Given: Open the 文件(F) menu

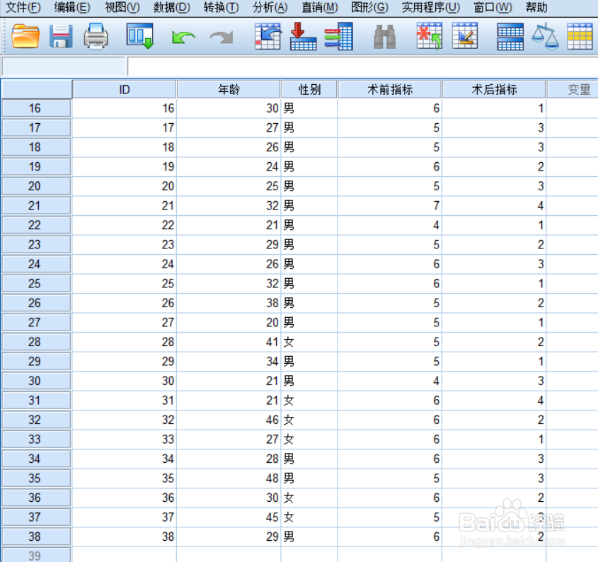Looking at the screenshot, I should [x=23, y=7].
